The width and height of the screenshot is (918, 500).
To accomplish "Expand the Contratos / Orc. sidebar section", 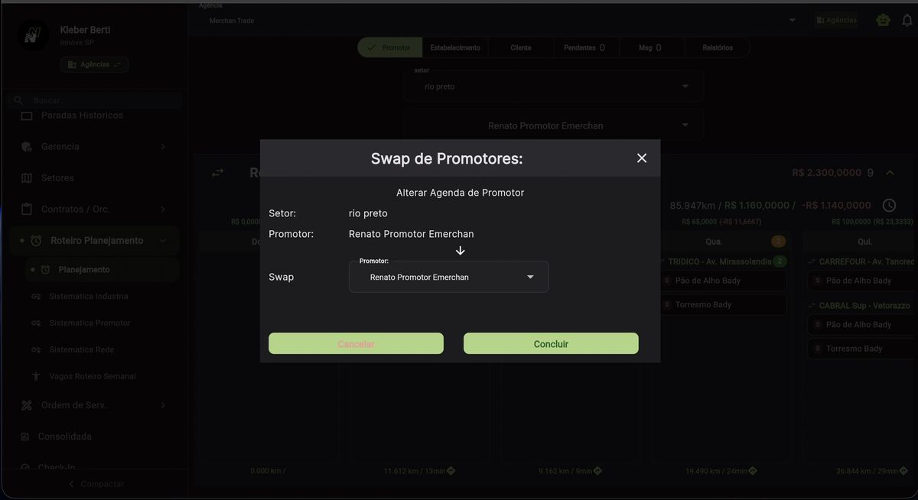I will (164, 208).
